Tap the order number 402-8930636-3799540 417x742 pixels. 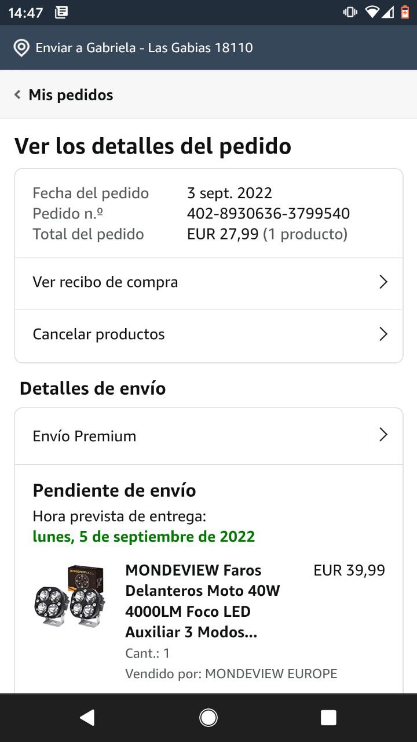(268, 213)
